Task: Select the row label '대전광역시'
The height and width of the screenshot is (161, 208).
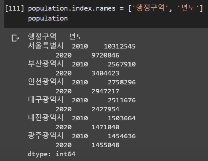Action: [46, 118]
